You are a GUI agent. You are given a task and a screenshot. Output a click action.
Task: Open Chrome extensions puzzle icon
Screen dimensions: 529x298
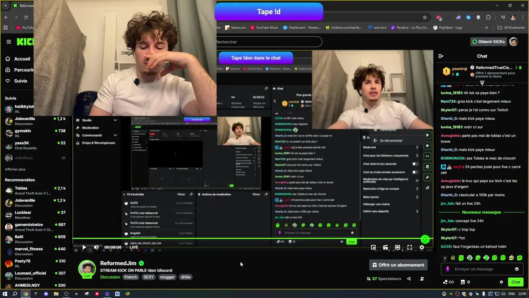488,17
